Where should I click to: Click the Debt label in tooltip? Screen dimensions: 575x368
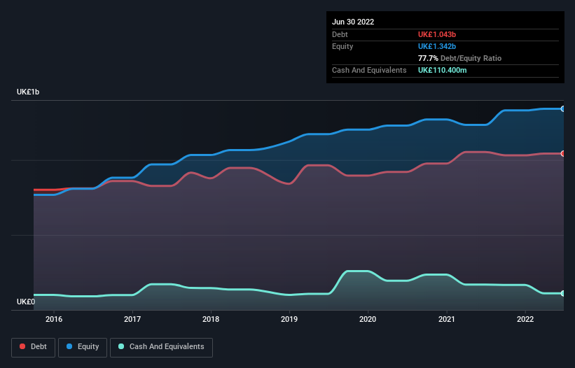coord(340,34)
